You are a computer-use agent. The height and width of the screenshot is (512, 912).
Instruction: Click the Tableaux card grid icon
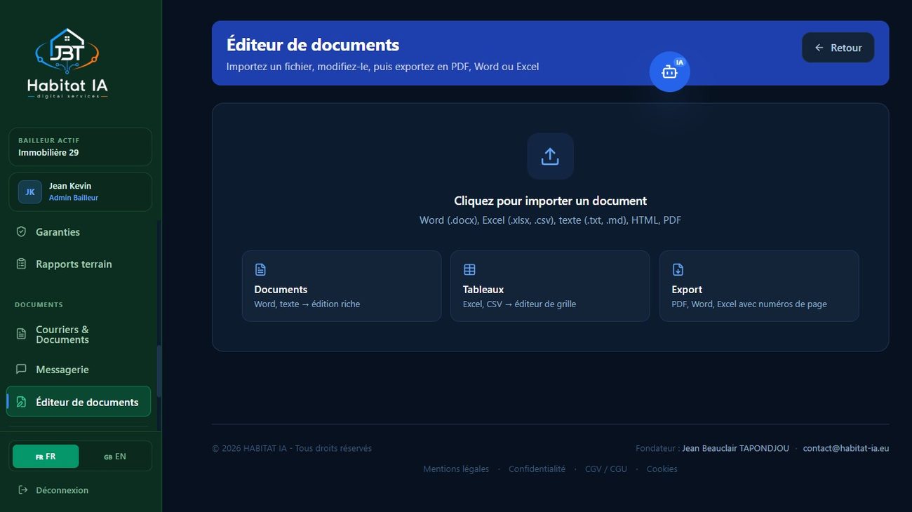(469, 269)
